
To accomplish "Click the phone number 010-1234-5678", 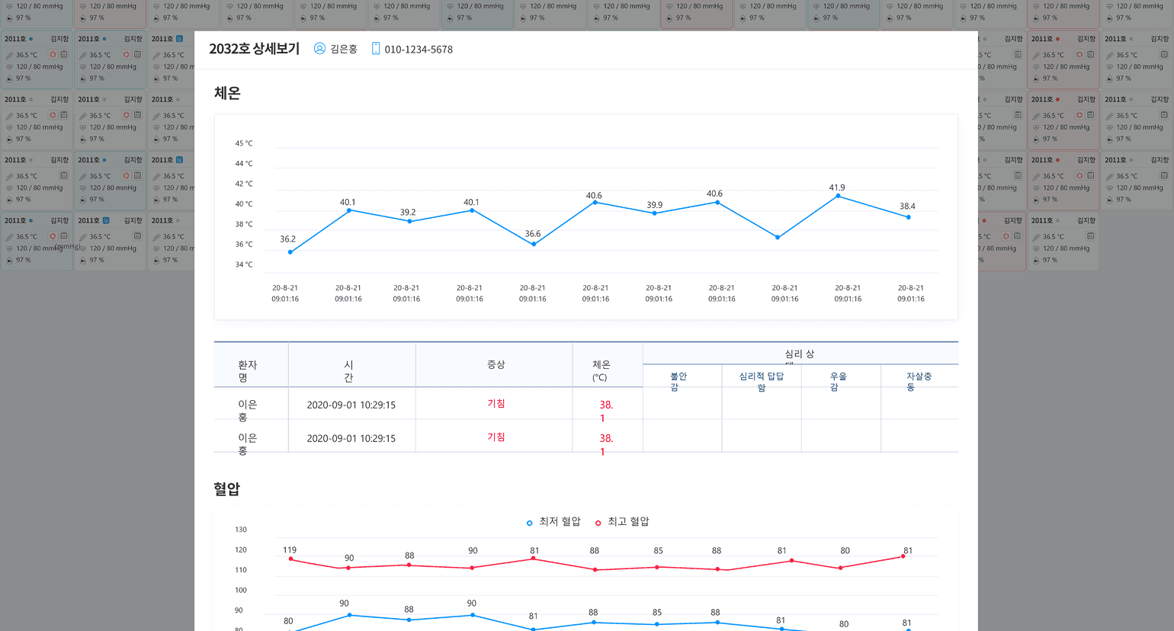I will coord(419,50).
